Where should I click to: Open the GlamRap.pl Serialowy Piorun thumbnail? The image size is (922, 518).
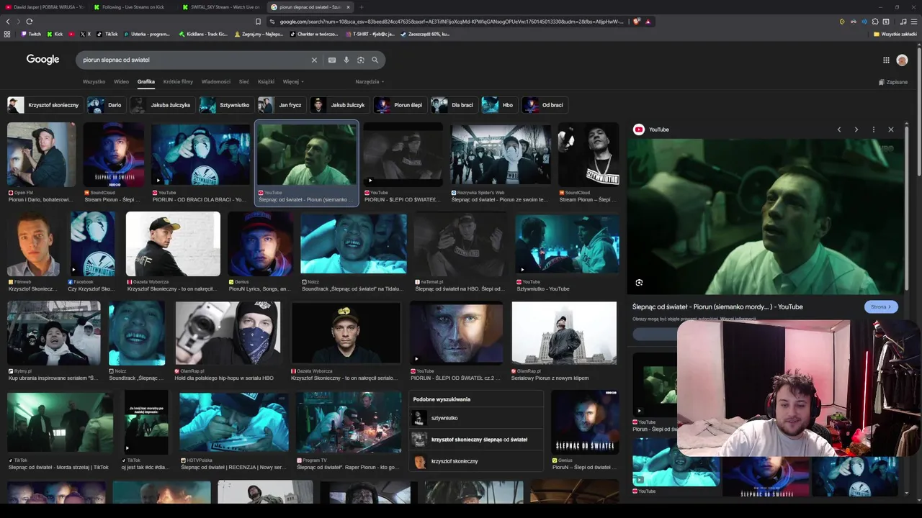click(x=564, y=333)
